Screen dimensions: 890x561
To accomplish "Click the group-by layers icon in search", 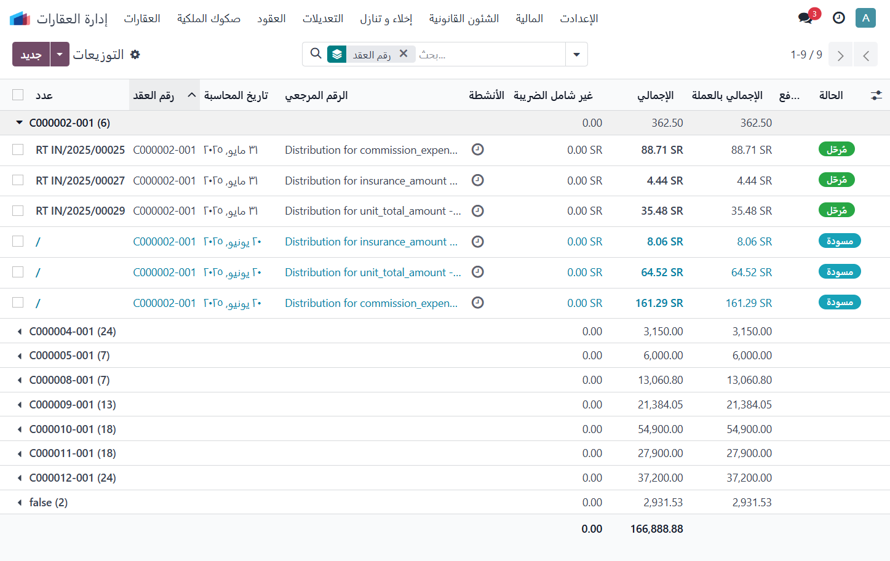I will (x=337, y=54).
